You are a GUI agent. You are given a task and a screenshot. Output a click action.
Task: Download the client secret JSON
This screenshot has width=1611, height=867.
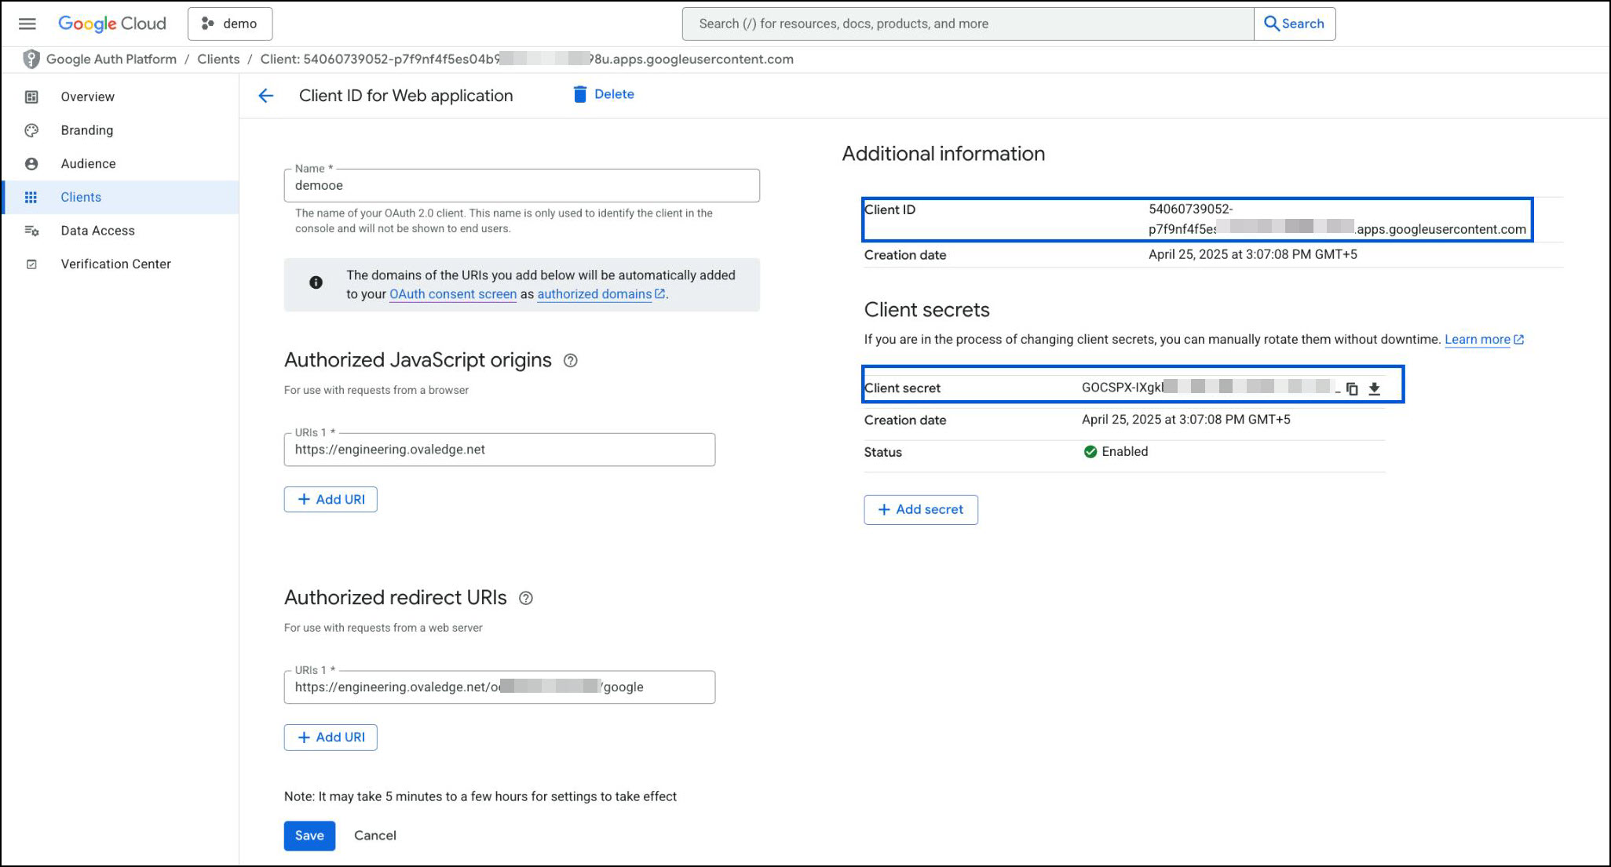click(x=1375, y=388)
